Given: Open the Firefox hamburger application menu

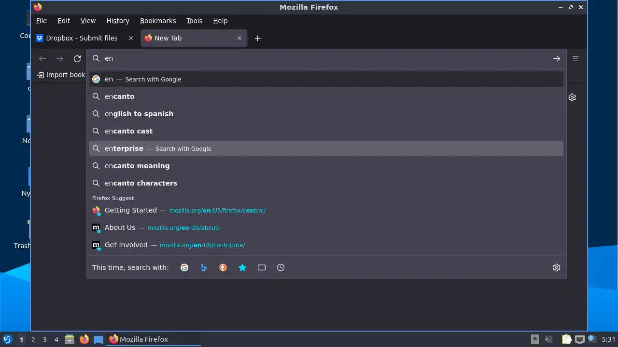Looking at the screenshot, I should [576, 58].
